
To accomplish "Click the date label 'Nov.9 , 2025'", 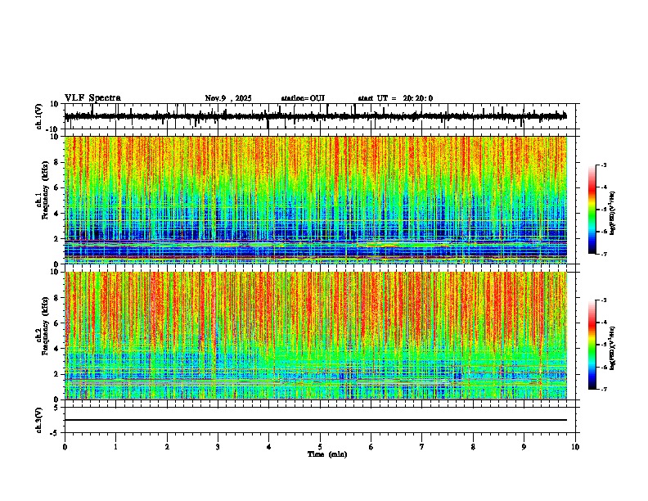I will click(x=228, y=98).
